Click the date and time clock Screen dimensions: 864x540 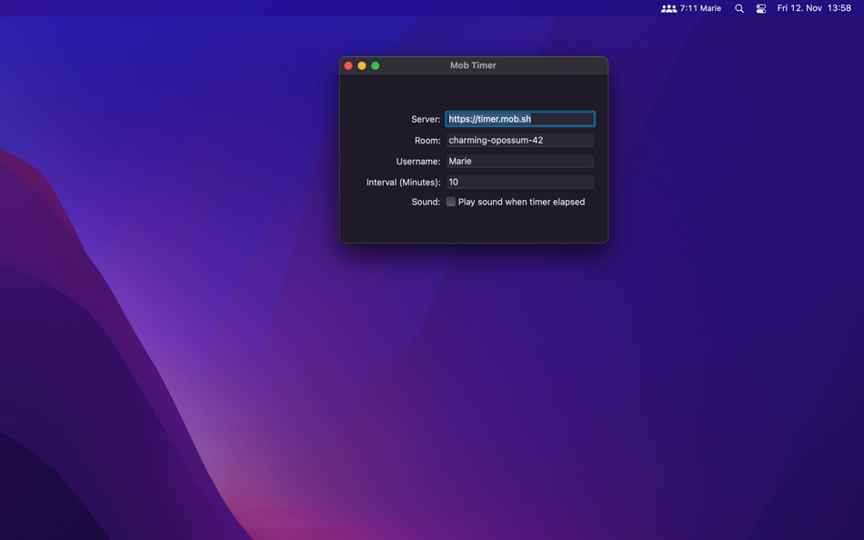[x=814, y=8]
